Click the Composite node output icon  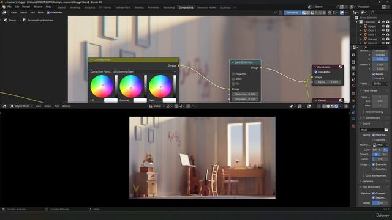pos(341,67)
